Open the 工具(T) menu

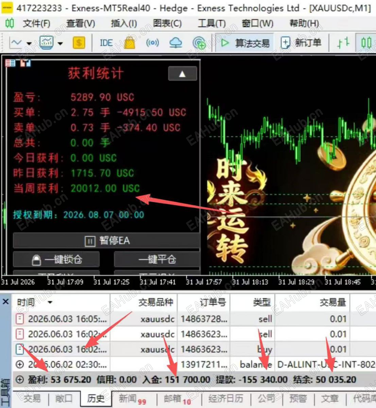pyautogui.click(x=211, y=23)
